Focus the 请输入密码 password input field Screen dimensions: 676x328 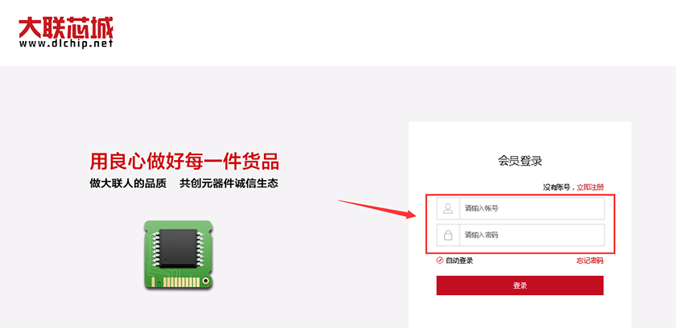(521, 235)
